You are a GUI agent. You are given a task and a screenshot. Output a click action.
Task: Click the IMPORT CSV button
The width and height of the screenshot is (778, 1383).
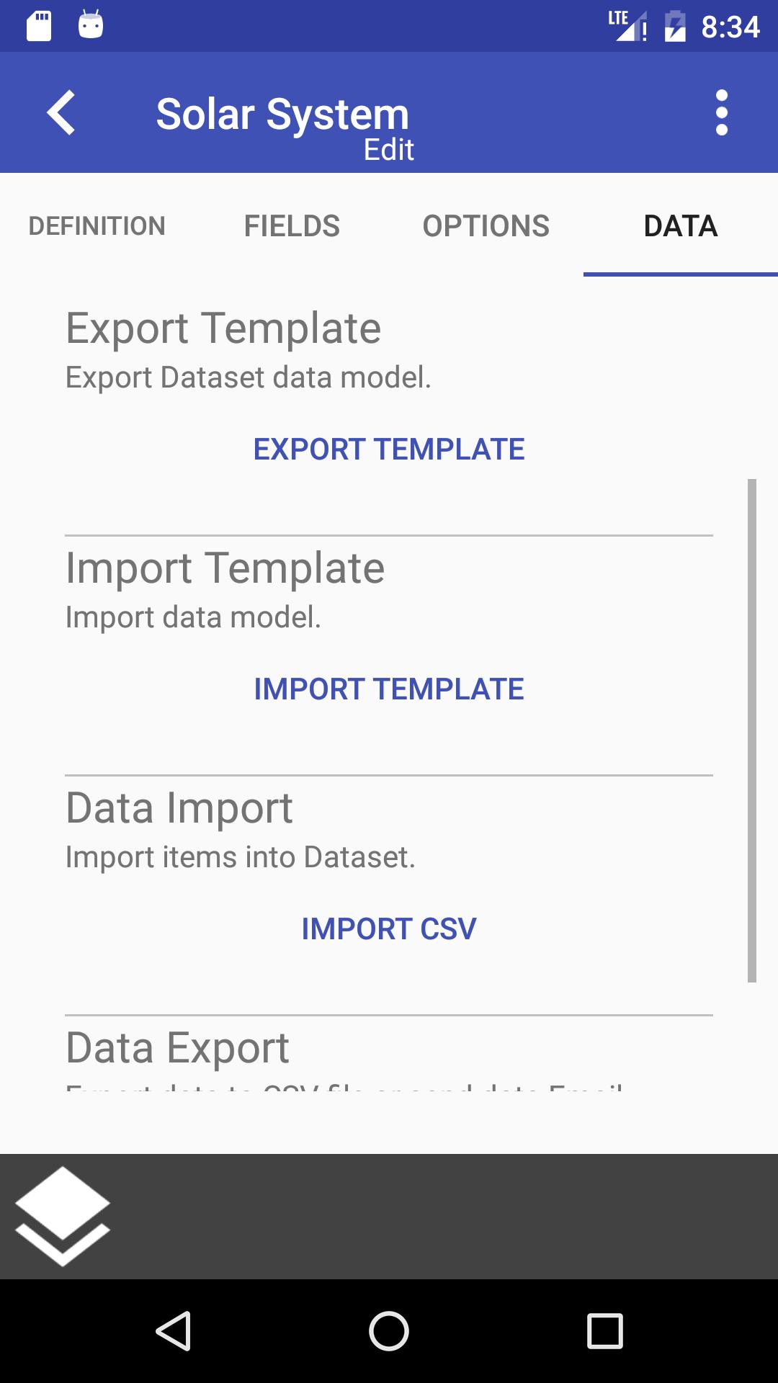[389, 929]
